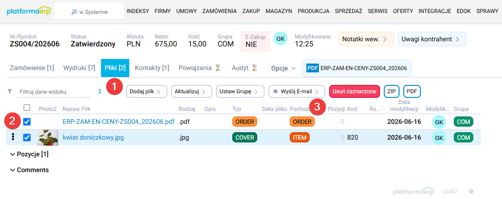Expand the Pozycje [1] section
Viewport: 502px width, 199px height.
[x=29, y=154]
